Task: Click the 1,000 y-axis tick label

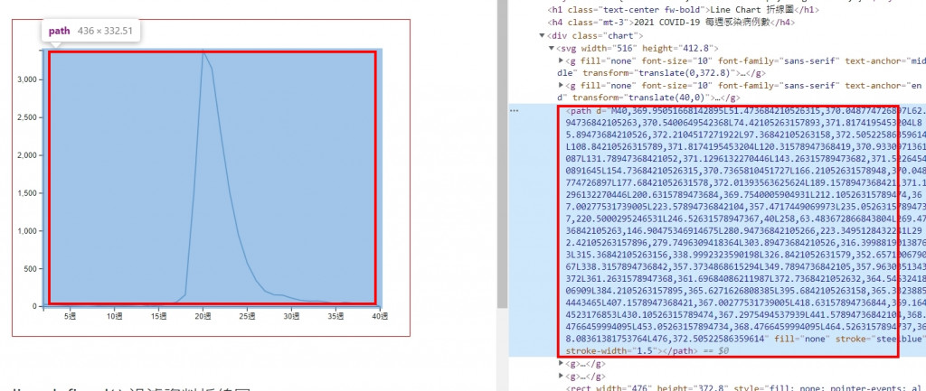Action: tap(26, 230)
